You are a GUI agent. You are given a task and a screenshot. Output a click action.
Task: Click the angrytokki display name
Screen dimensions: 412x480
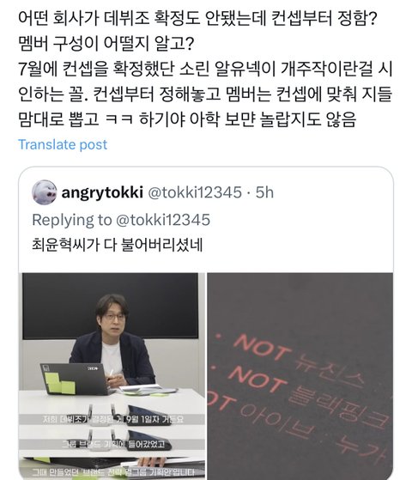pyautogui.click(x=102, y=192)
